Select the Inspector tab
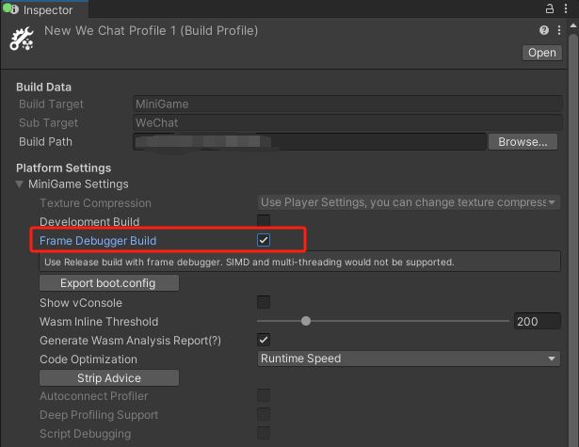The width and height of the screenshot is (579, 447). click(47, 9)
